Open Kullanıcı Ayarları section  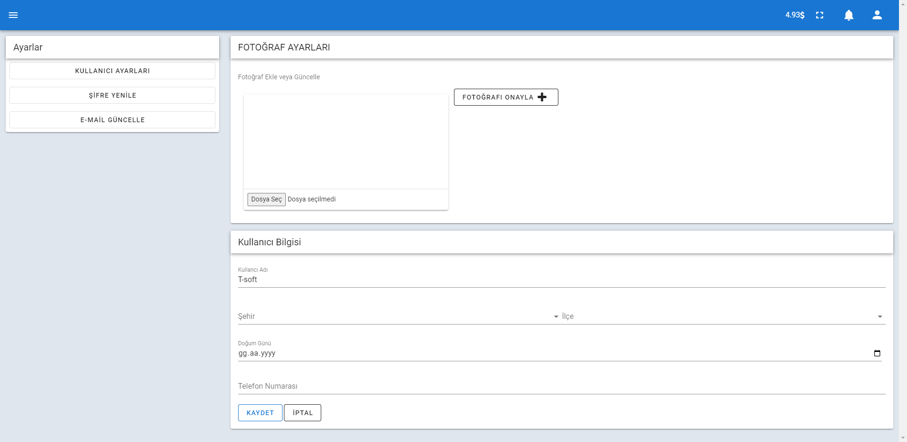tap(112, 71)
